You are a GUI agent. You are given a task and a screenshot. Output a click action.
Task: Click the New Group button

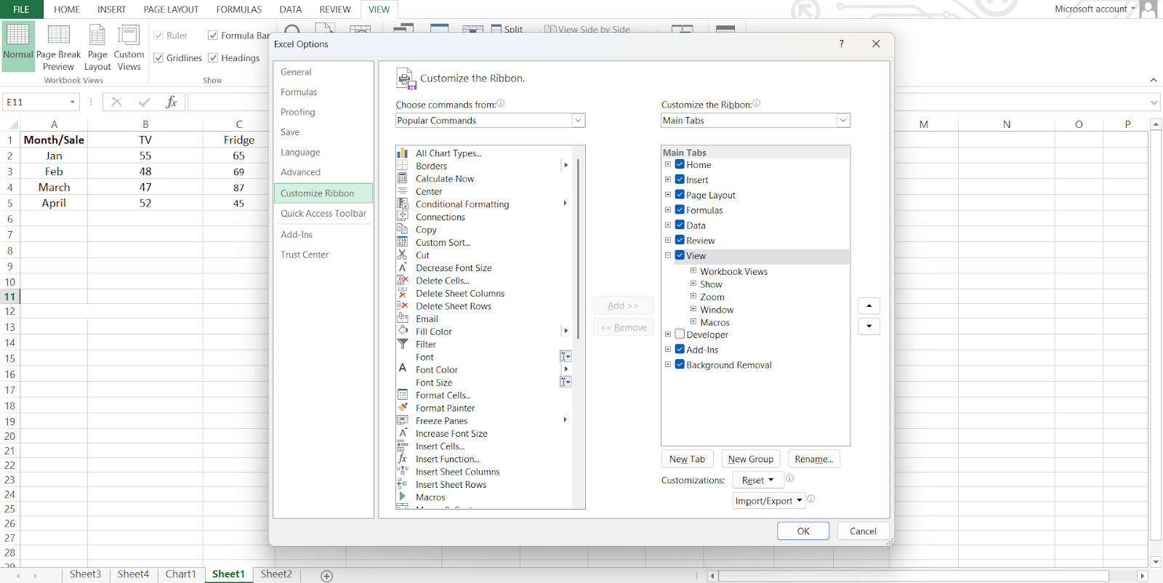click(x=751, y=459)
